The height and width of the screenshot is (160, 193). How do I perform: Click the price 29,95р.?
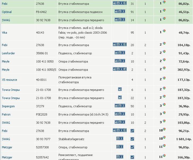click(x=184, y=114)
